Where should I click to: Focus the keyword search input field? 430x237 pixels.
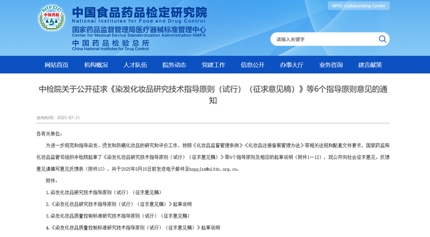pyautogui.click(x=325, y=39)
